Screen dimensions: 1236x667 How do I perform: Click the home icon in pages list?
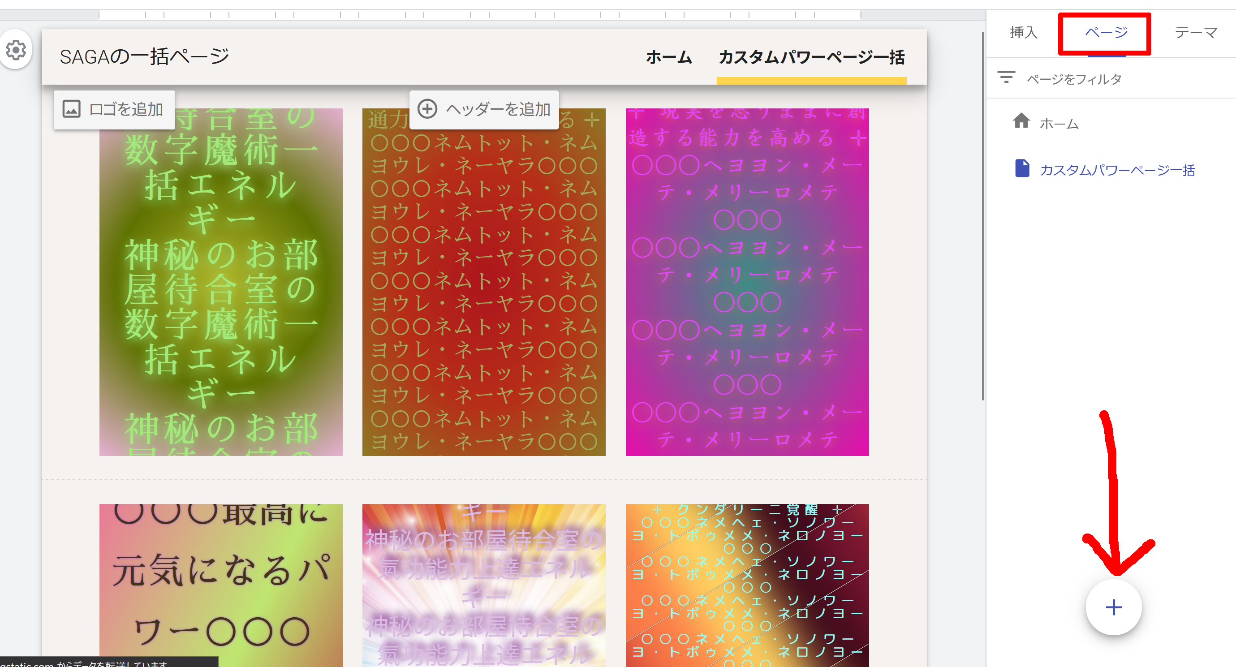tap(1021, 121)
